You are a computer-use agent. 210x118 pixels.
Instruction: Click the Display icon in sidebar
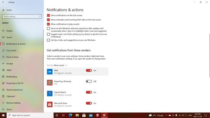pos(3,30)
